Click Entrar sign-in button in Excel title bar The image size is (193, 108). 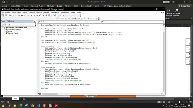click(166, 2)
